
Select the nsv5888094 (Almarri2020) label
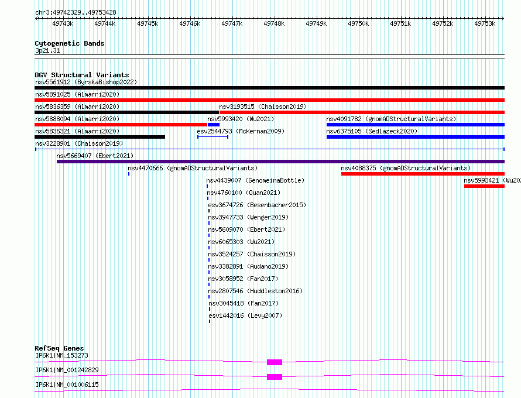[77, 119]
